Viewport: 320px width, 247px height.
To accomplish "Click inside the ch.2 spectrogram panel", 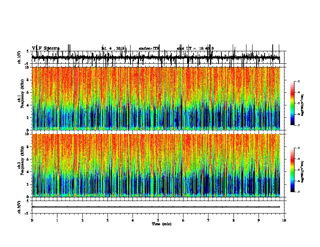I will click(156, 165).
